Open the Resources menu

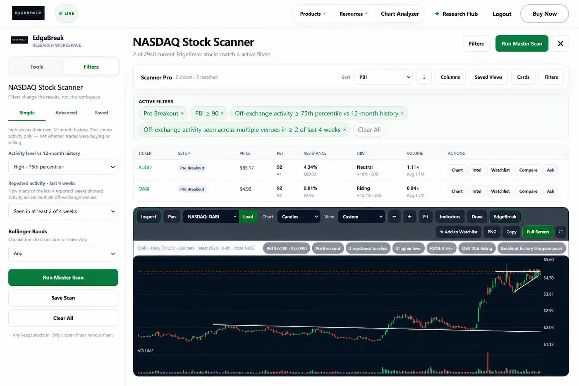tap(354, 14)
